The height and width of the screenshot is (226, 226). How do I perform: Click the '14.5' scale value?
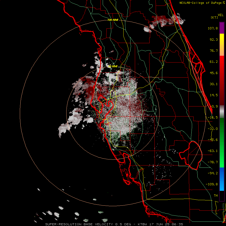coord(214,95)
